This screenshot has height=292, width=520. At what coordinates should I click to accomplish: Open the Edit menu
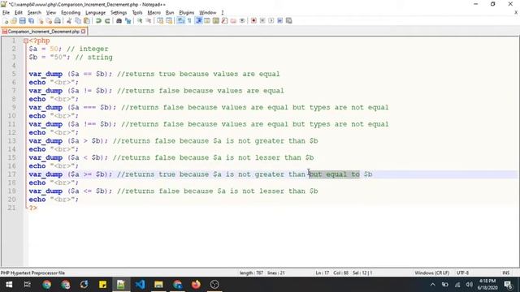point(19,13)
